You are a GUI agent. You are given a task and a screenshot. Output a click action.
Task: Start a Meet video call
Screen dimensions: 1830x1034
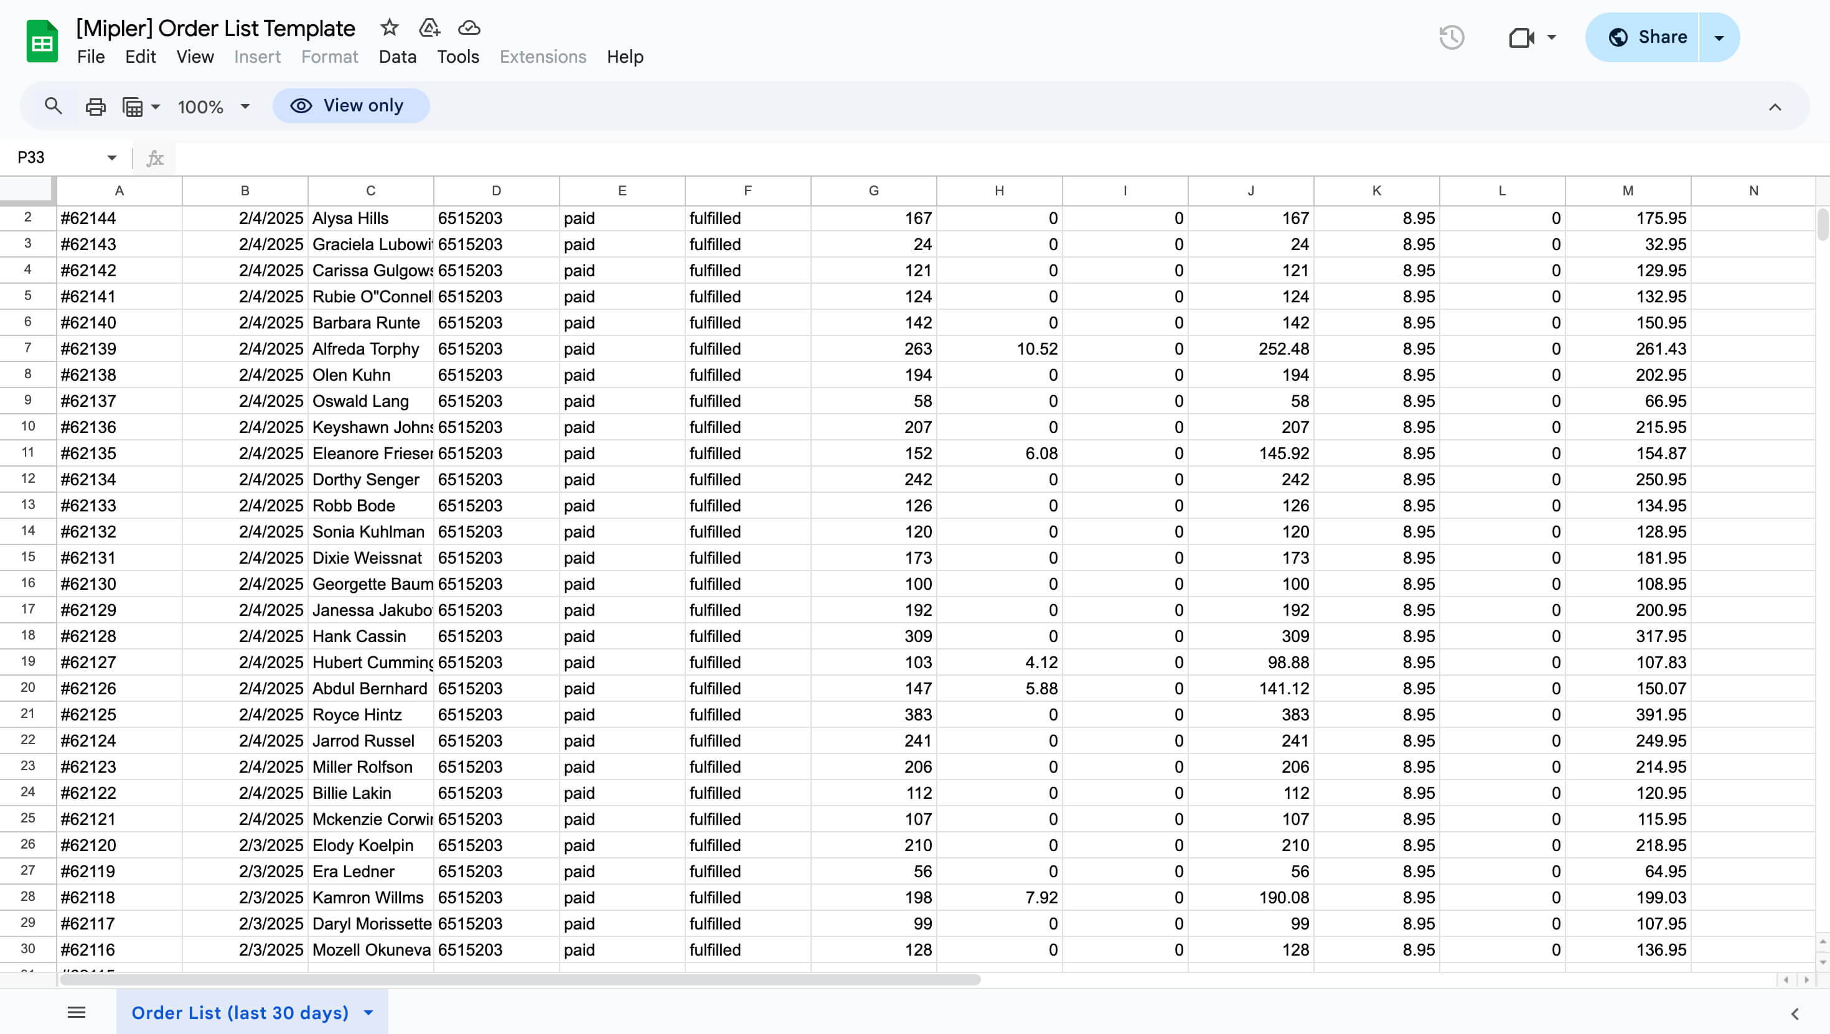click(1521, 37)
